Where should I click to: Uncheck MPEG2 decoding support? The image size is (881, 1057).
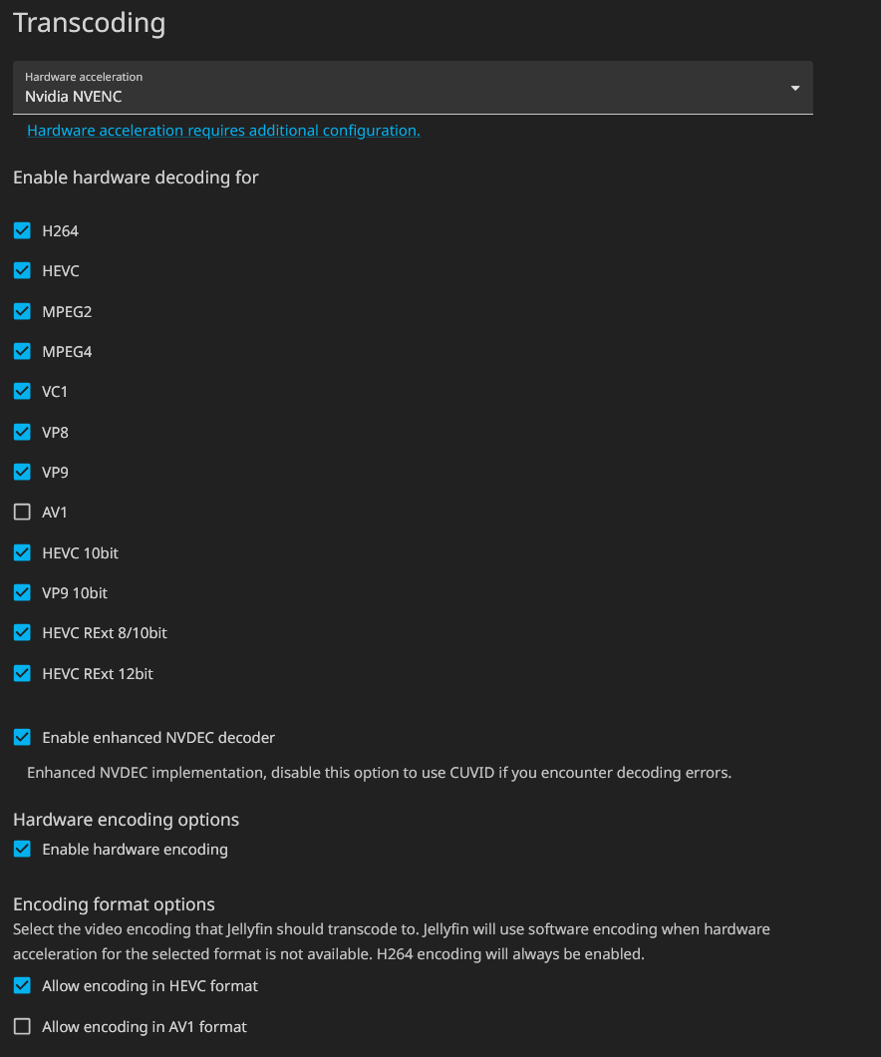pyautogui.click(x=22, y=311)
